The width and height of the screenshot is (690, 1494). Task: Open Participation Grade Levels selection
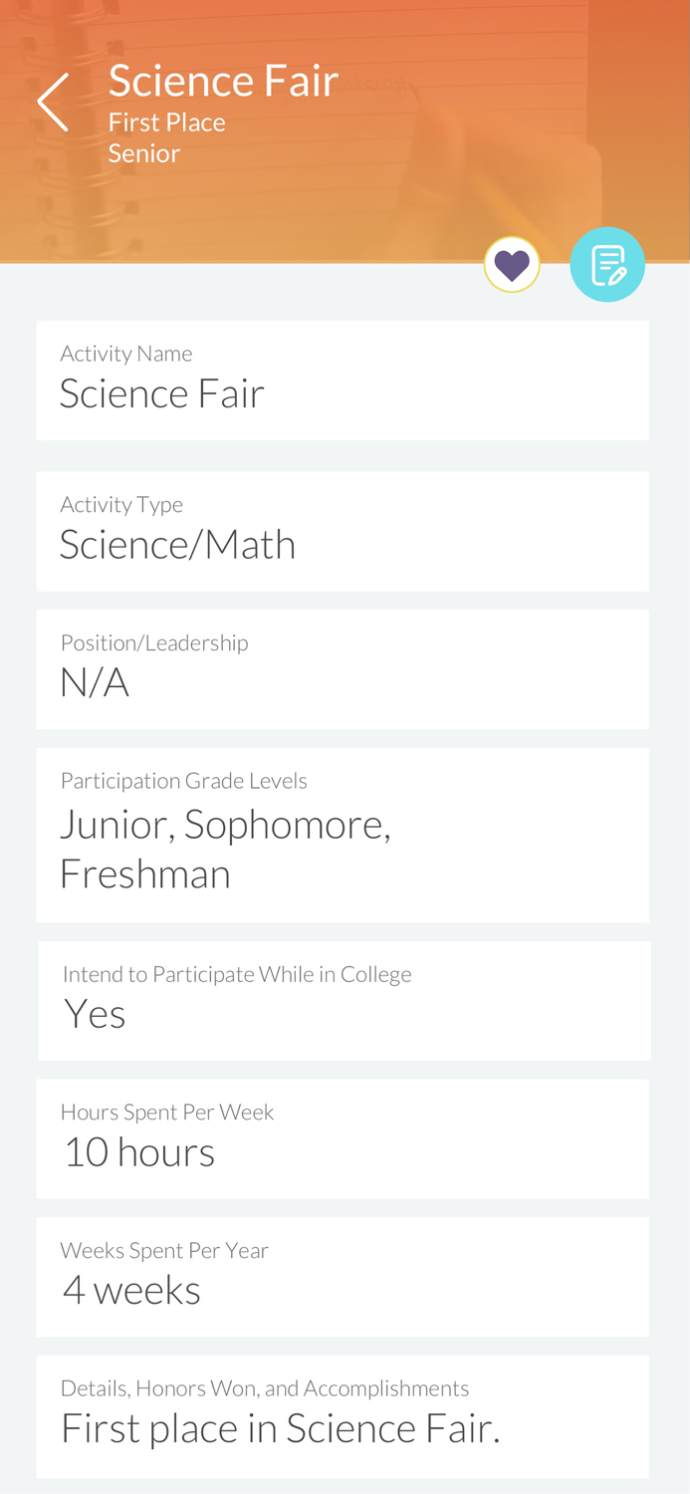343,834
